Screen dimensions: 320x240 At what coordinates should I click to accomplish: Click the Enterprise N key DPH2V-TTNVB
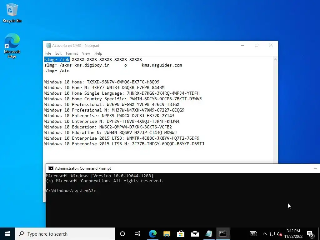[x=143, y=122]
